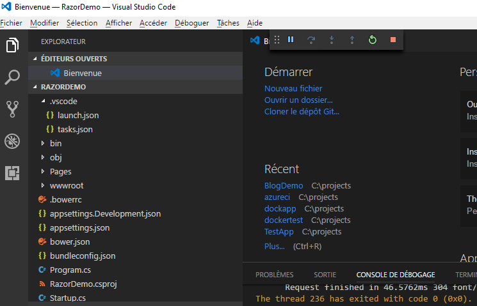Open the Search view icon
Viewport: 477px width, 306px height.
(13, 77)
